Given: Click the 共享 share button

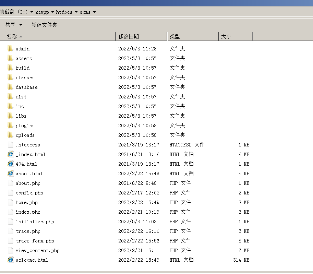Looking at the screenshot, I should coord(10,25).
